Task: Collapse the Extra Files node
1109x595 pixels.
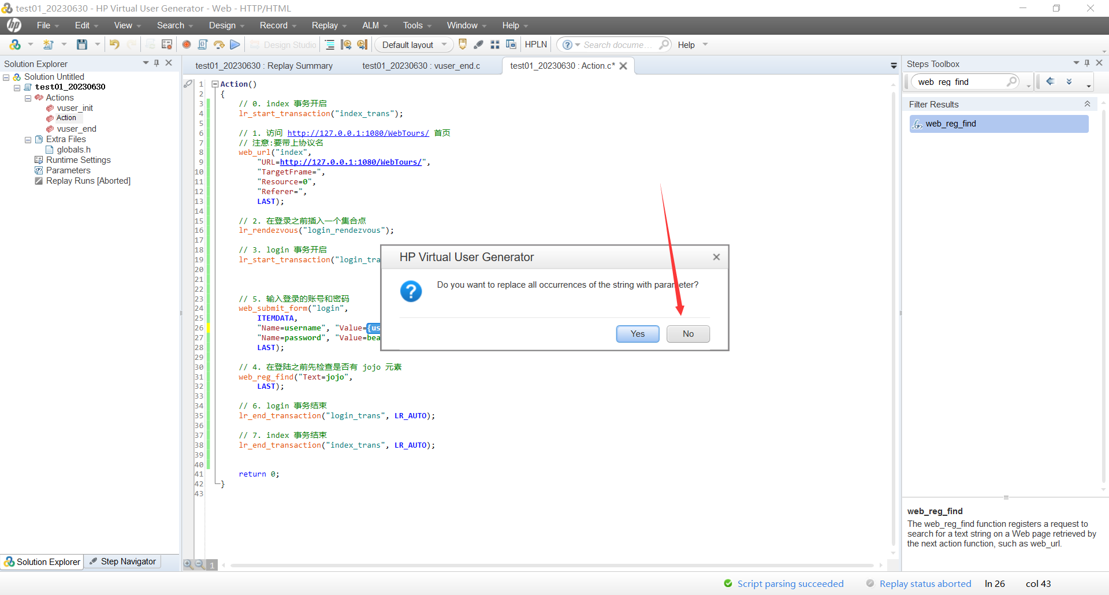Action: 28,140
